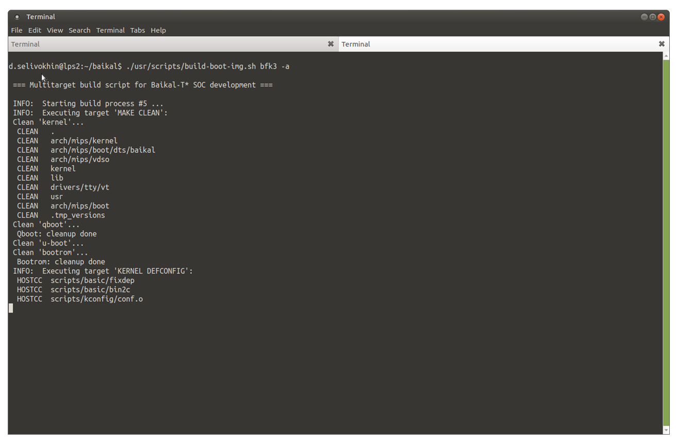Viewport: 677px width, 446px height.
Task: Click the "Clean 'bootrom'..." line
Action: (x=50, y=252)
